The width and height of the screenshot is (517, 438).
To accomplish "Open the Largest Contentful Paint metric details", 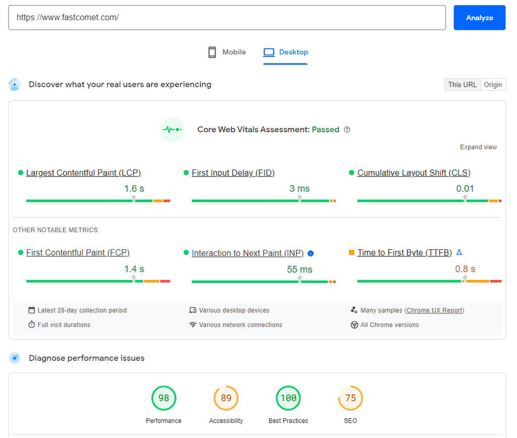I will tap(83, 173).
